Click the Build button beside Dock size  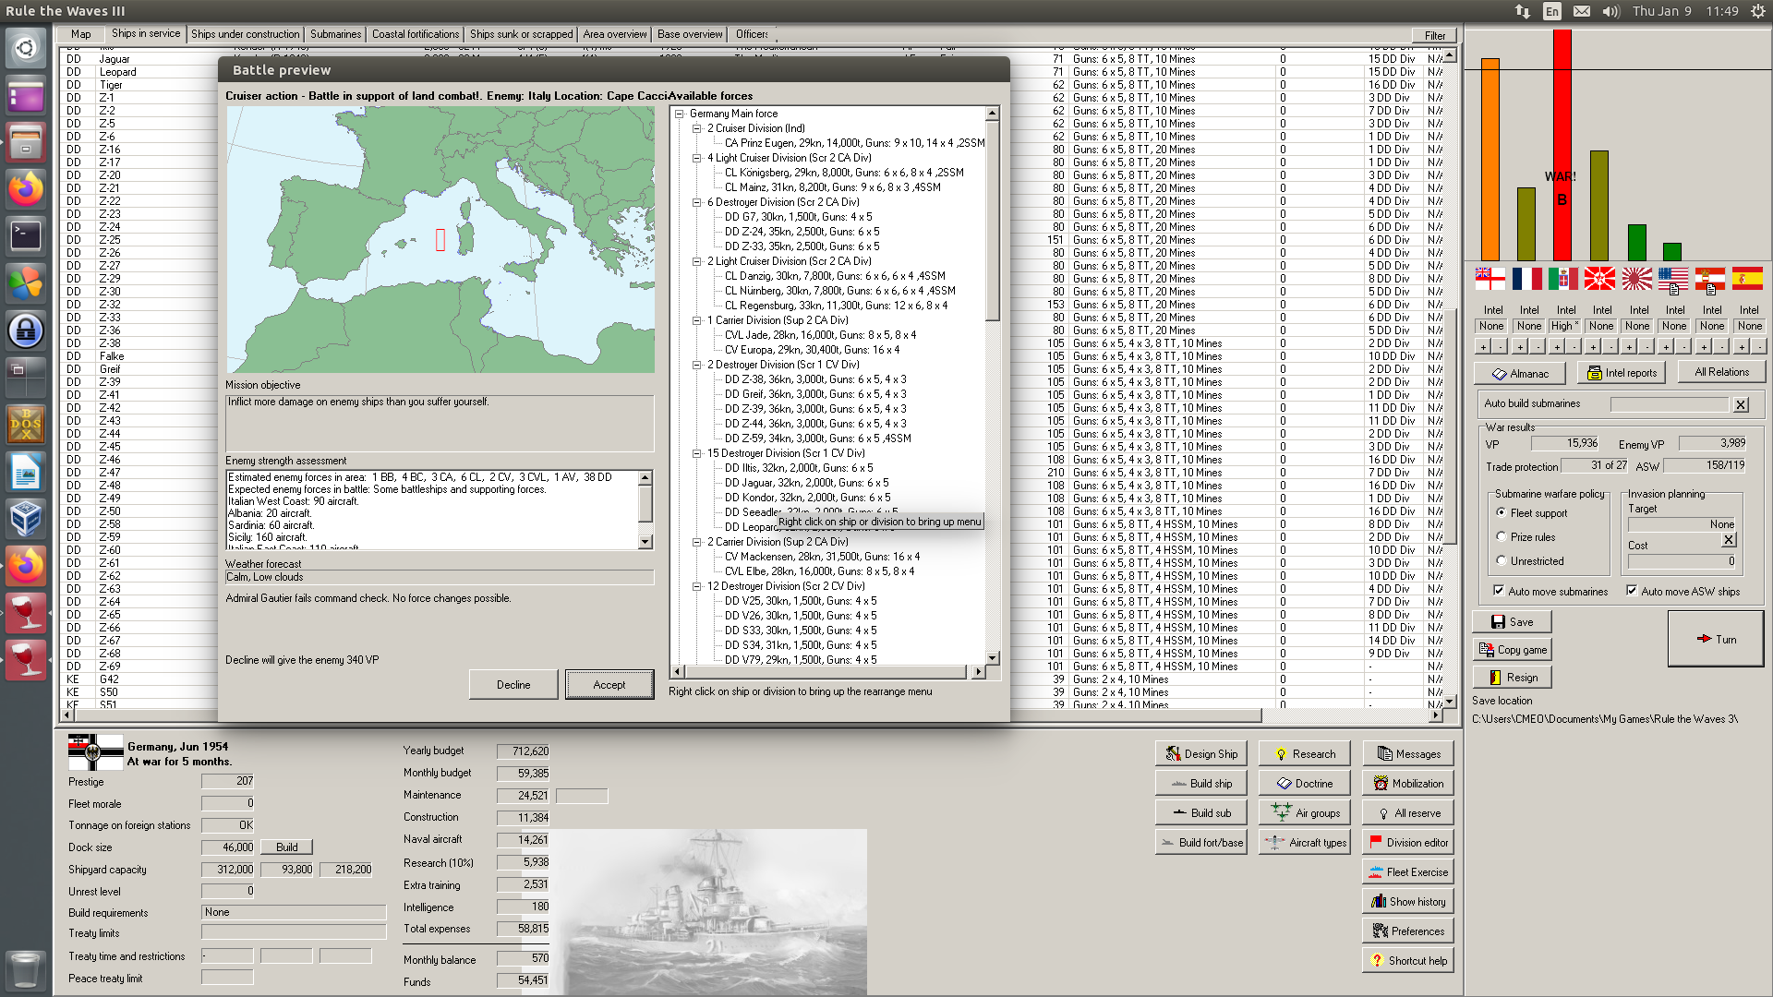tap(287, 847)
